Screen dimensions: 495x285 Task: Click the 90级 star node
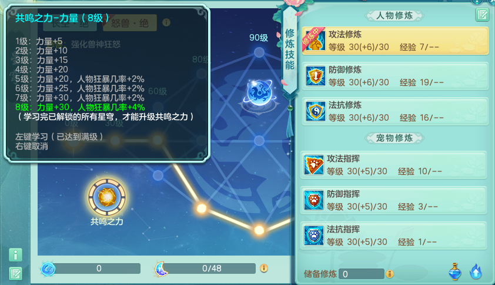(x=259, y=52)
